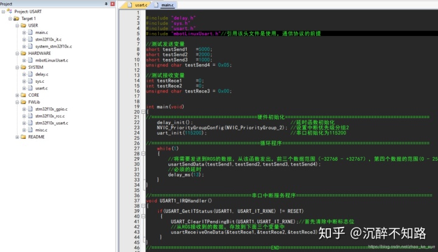Select usart.c in SYSTEM group
438x252 pixels.
pos(41,88)
